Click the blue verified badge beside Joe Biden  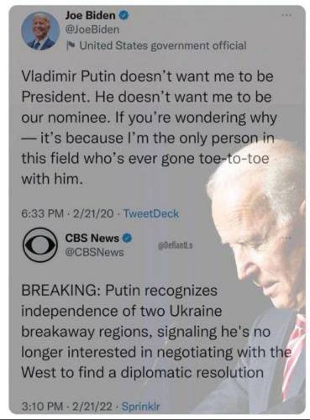124,15
